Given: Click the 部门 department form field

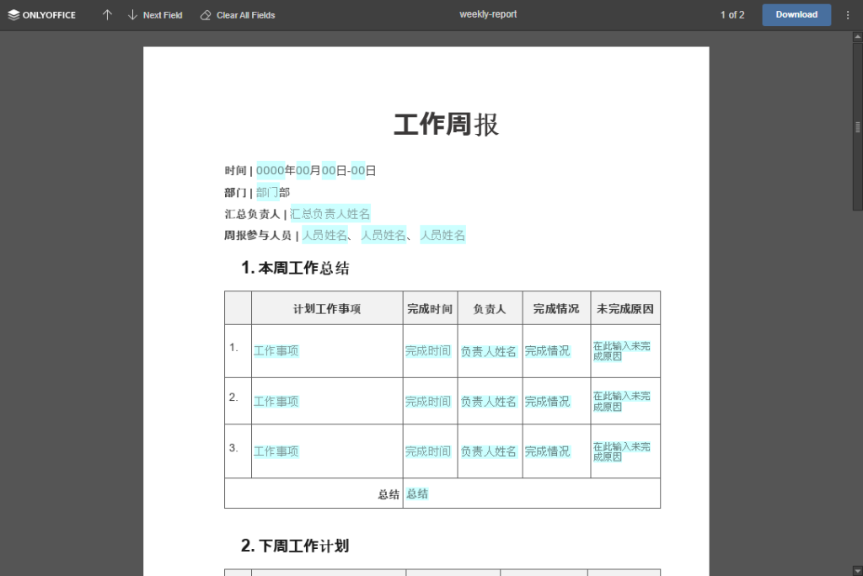Looking at the screenshot, I should pos(268,192).
